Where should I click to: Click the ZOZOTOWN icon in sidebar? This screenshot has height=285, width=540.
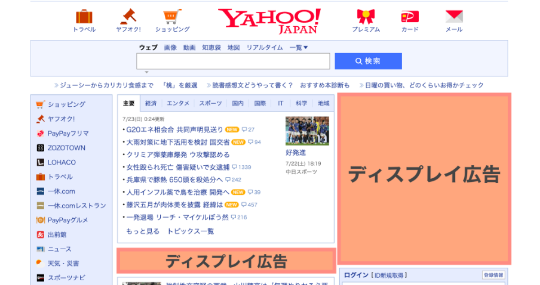point(40,148)
